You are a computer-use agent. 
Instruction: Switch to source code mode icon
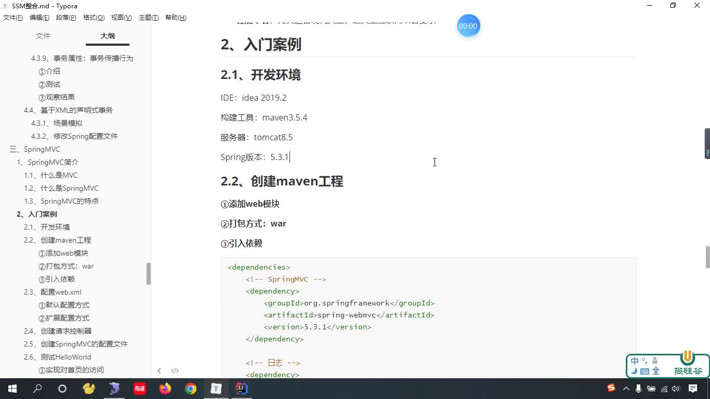[175, 370]
